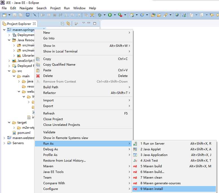The width and height of the screenshot is (219, 193).
Task: Select 8 Maven generate-sources
Action: pyautogui.click(x=174, y=183)
